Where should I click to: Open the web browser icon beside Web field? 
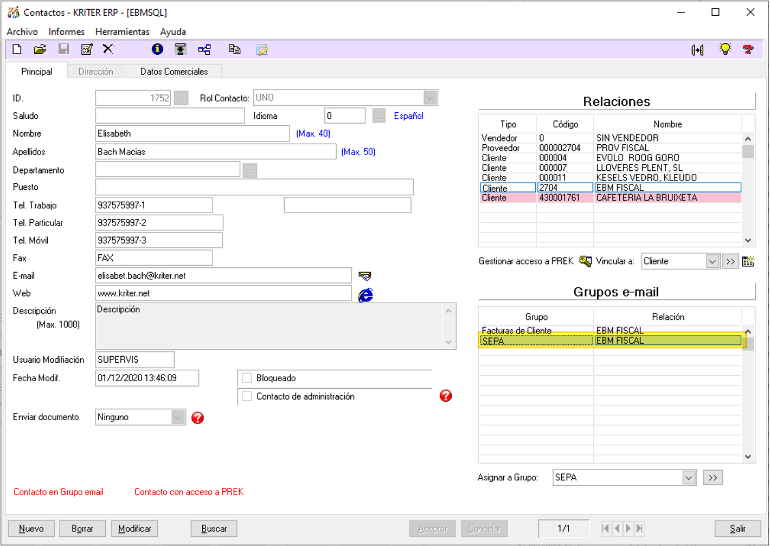pyautogui.click(x=365, y=294)
